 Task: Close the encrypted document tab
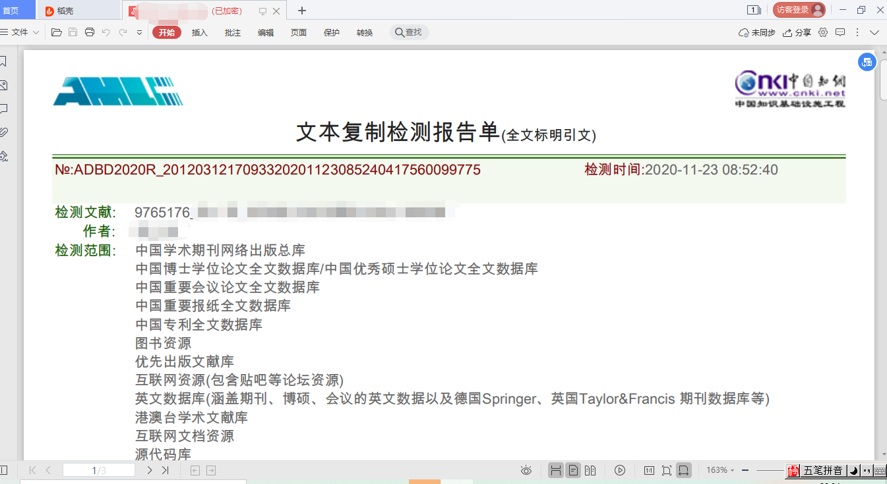click(x=276, y=11)
